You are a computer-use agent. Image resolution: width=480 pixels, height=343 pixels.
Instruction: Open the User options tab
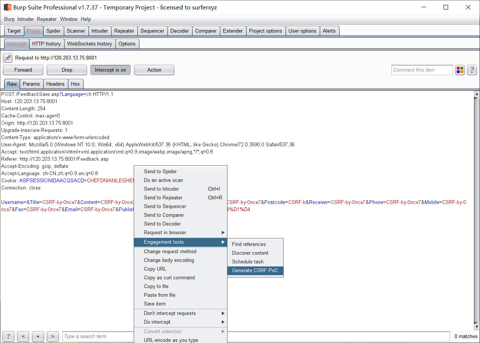(302, 31)
